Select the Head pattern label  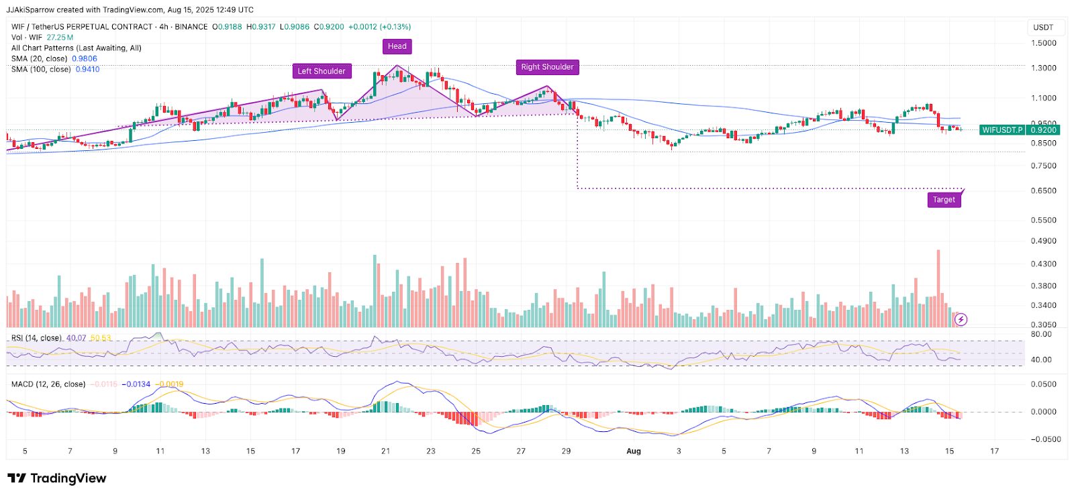(397, 46)
